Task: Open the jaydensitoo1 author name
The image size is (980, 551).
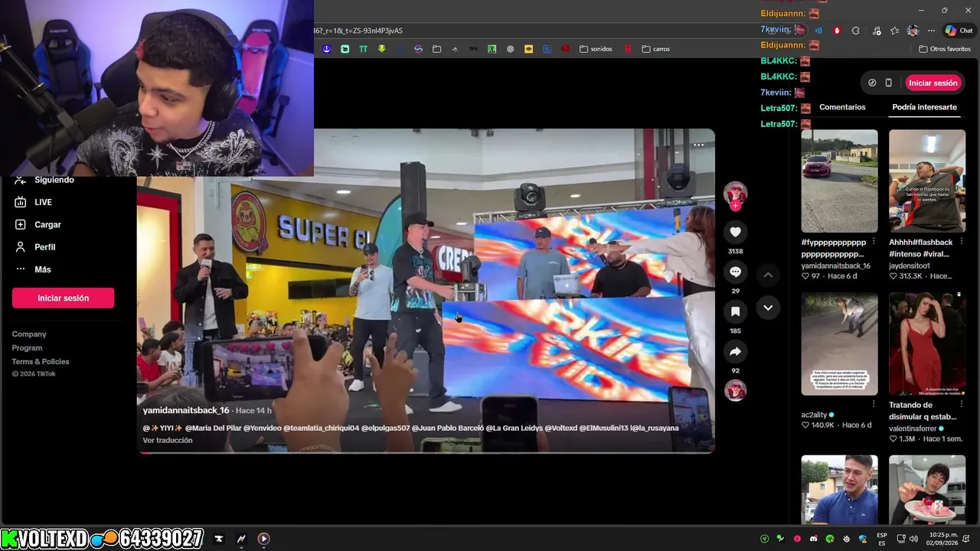Action: pos(910,266)
